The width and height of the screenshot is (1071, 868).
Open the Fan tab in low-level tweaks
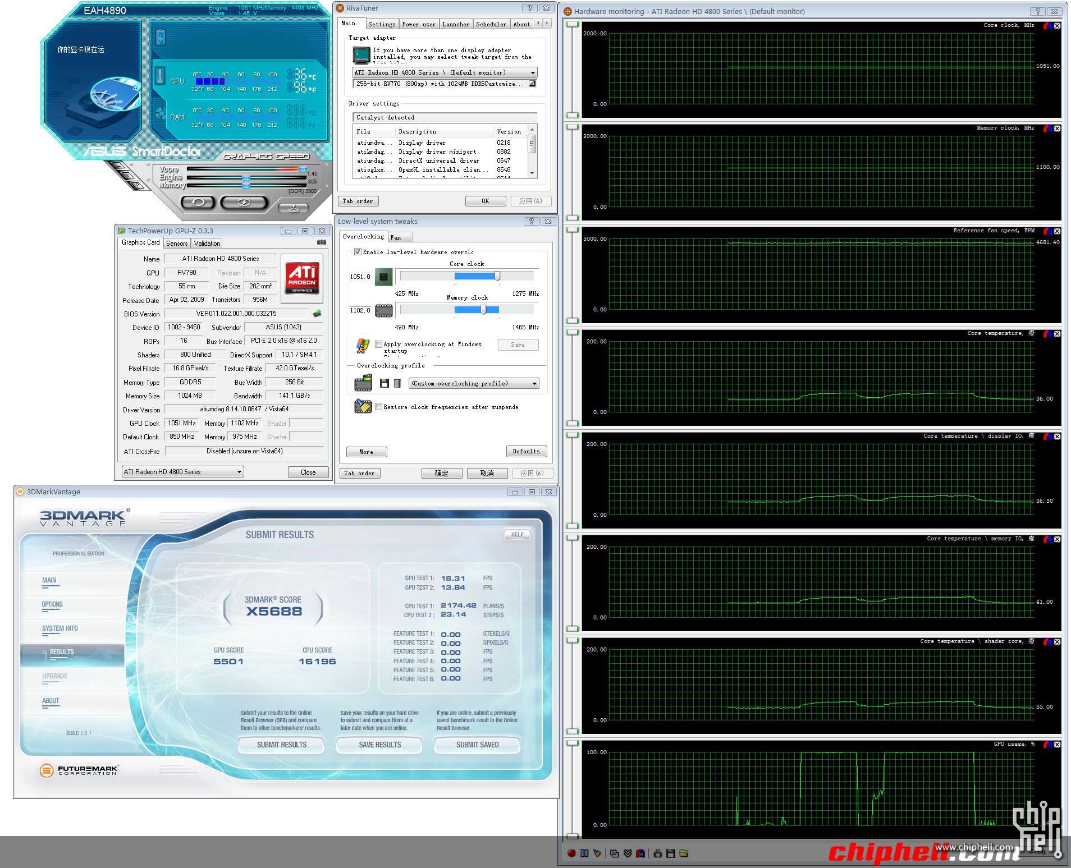[x=400, y=237]
